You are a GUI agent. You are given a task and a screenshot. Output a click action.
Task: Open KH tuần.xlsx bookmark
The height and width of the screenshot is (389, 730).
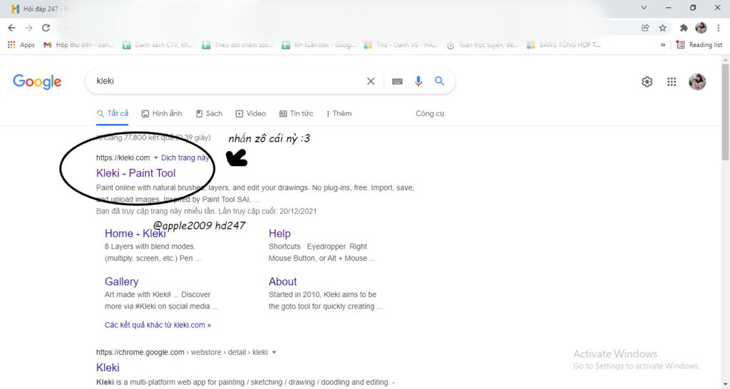tap(319, 45)
